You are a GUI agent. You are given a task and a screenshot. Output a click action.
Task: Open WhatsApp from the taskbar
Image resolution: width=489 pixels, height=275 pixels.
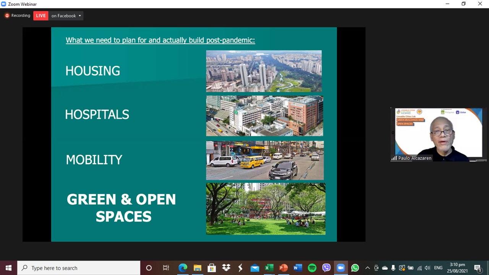355,268
